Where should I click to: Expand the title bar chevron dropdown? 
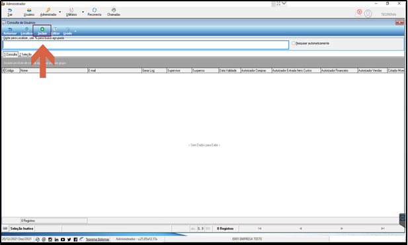point(284,4)
